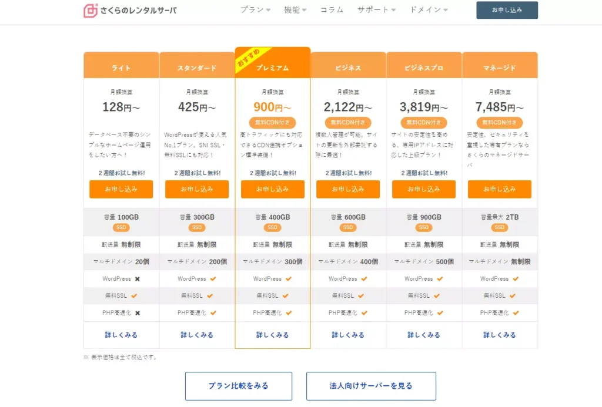Screen dimensions: 602x407
Task: Click 無料SSL checkmark in マネージド column
Action: point(513,296)
